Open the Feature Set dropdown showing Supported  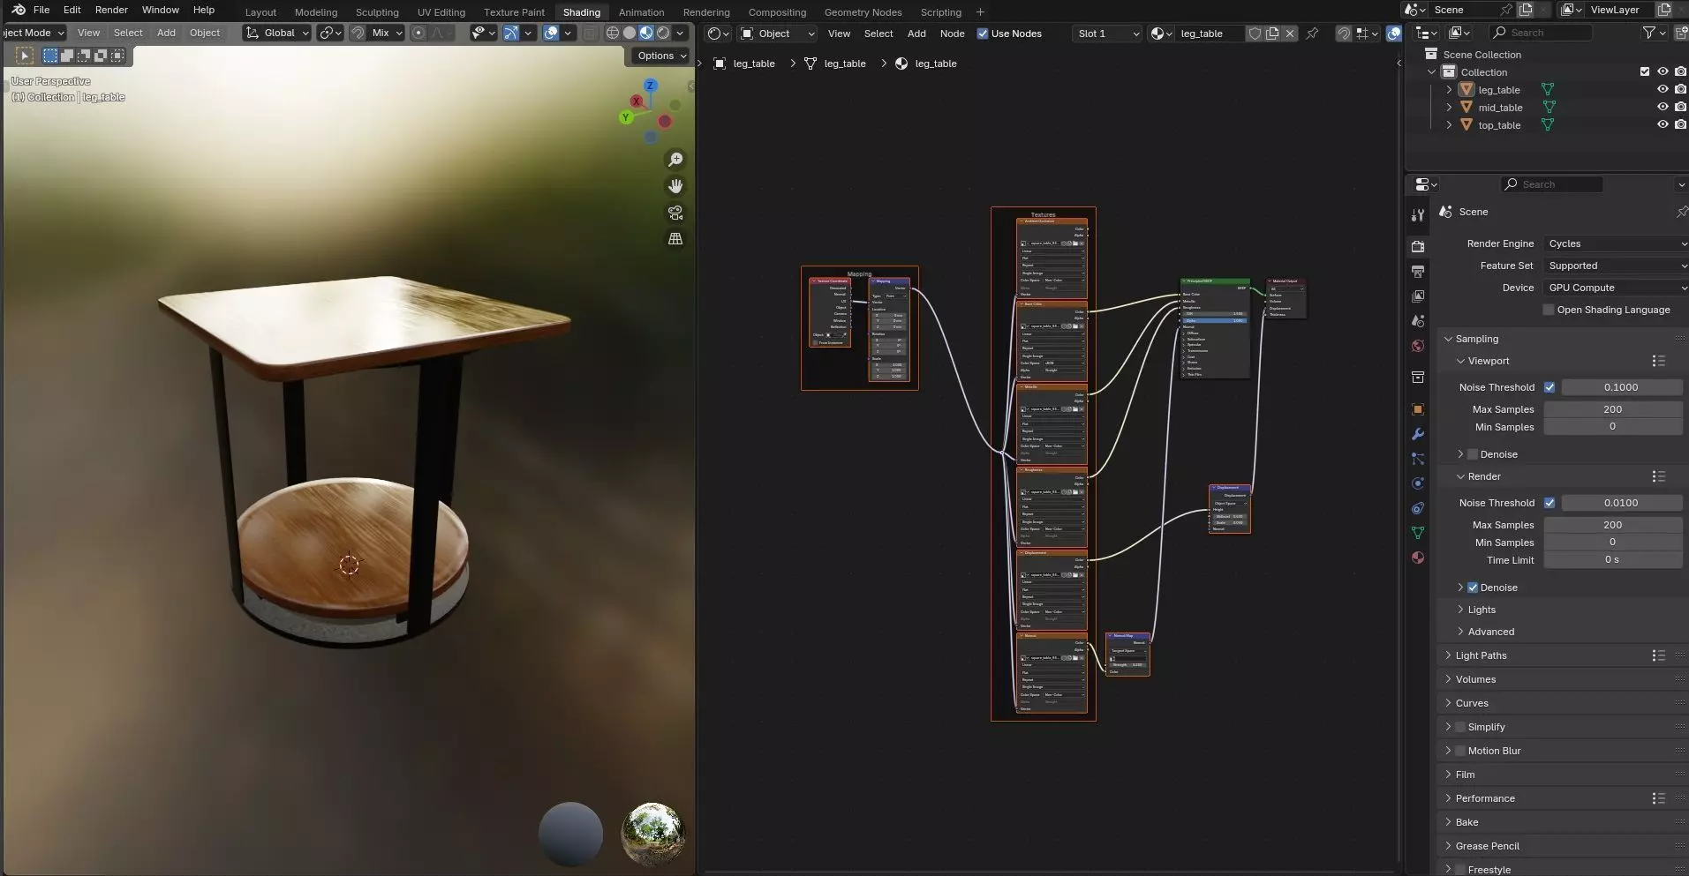[x=1616, y=266]
